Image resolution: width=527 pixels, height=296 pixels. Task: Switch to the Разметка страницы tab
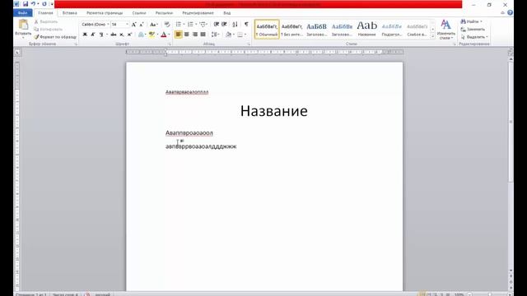tap(105, 13)
